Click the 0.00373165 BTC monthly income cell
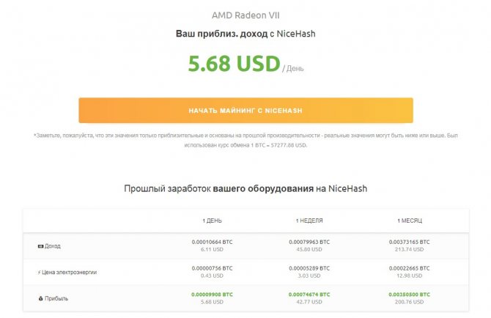The width and height of the screenshot is (491, 318). tap(409, 242)
